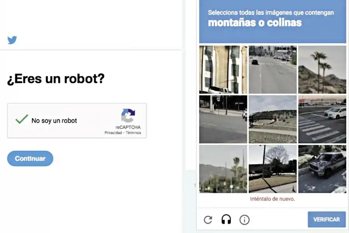The image size is (349, 233).
Task: Click the reload challenge icon
Action: click(208, 219)
